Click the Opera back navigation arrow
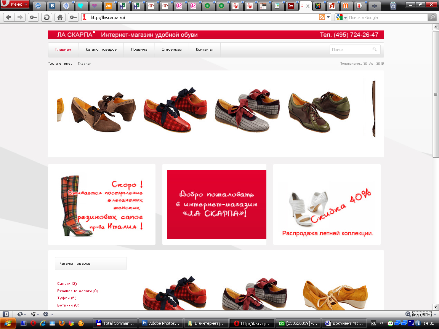 click(x=8, y=17)
